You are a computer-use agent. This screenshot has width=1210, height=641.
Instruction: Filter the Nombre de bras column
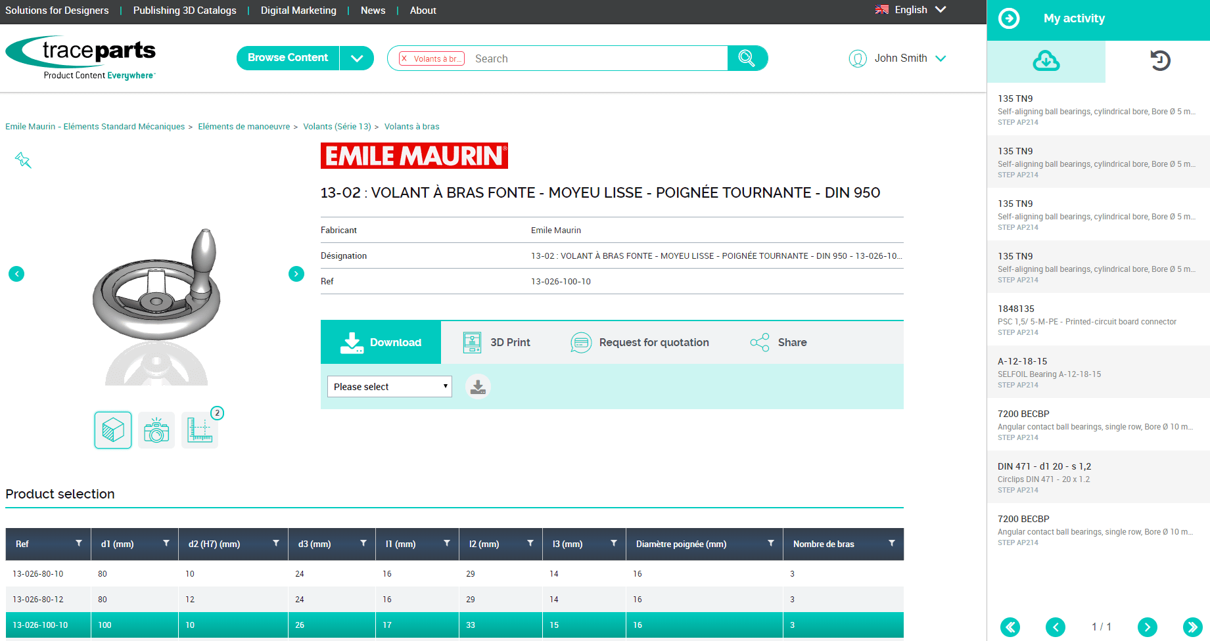892,543
